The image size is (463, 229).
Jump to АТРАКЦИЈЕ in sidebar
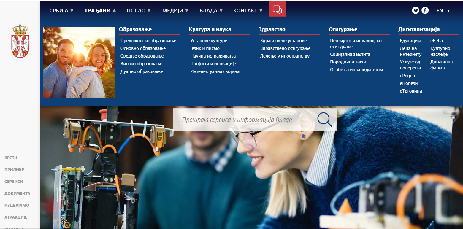pyautogui.click(x=16, y=217)
